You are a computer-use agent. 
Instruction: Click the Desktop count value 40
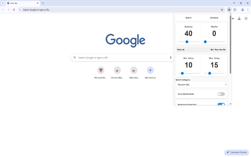click(x=188, y=33)
